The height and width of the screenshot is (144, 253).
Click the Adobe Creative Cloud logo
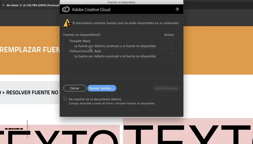(66, 9)
